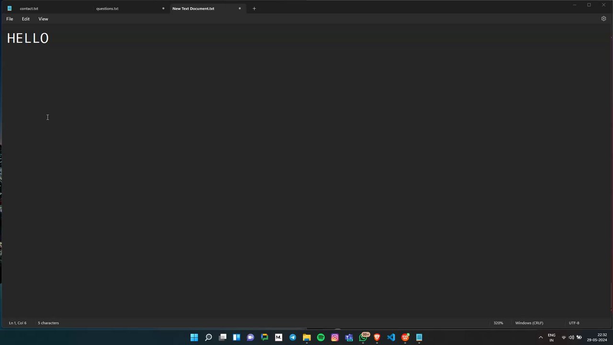Switch to questions.txt tab
The height and width of the screenshot is (345, 613).
click(107, 8)
